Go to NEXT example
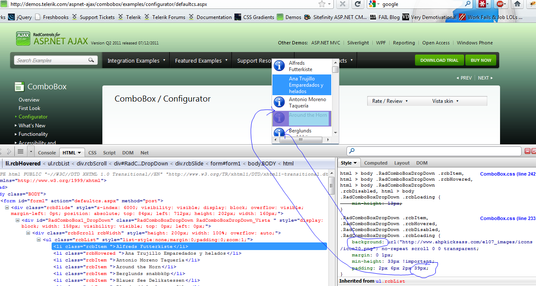This screenshot has width=536, height=286. click(485, 78)
